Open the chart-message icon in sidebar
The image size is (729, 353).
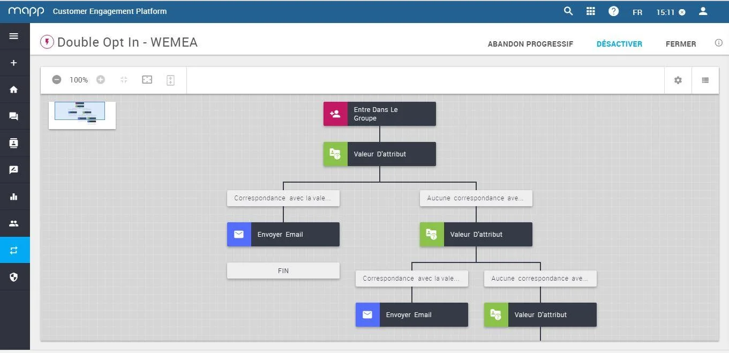tap(14, 170)
